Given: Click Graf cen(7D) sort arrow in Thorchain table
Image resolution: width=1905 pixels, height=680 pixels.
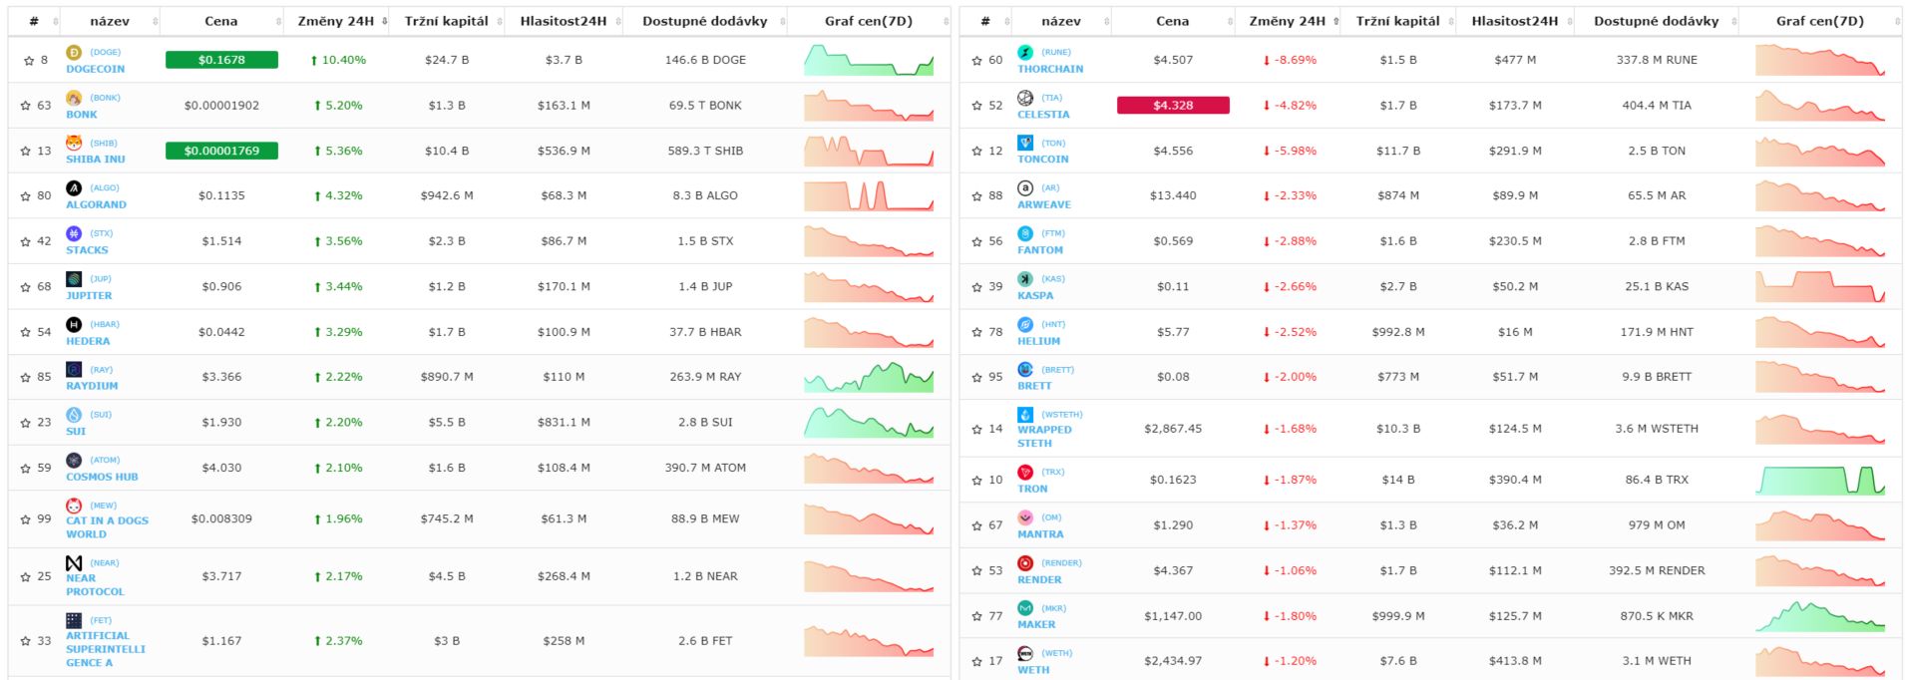Looking at the screenshot, I should (x=1897, y=21).
